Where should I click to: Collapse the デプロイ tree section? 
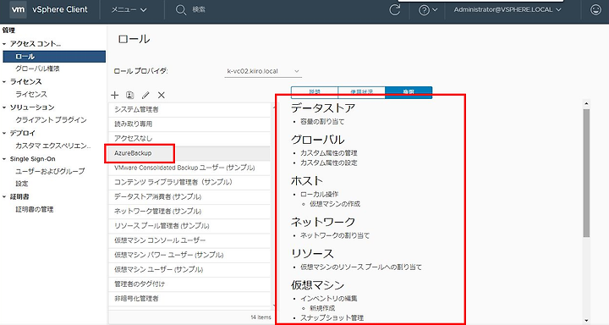tap(4, 133)
